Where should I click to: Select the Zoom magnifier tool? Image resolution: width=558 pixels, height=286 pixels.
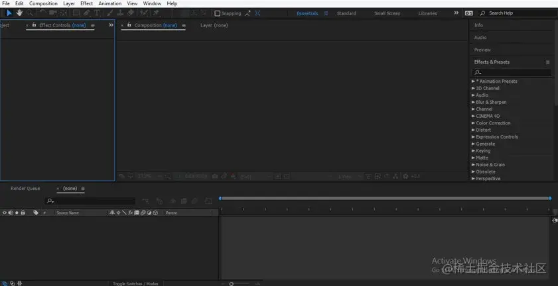[30, 13]
